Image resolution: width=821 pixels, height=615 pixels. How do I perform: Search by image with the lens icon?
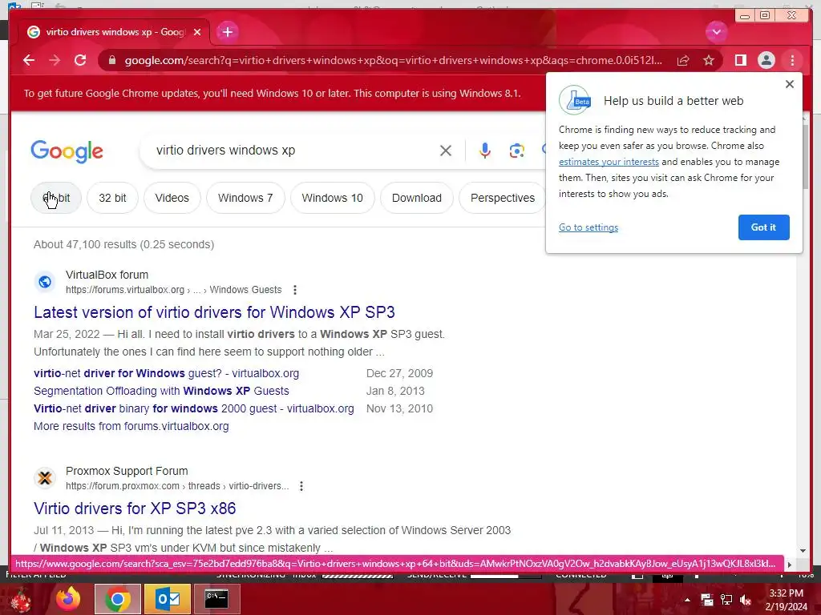[517, 151]
